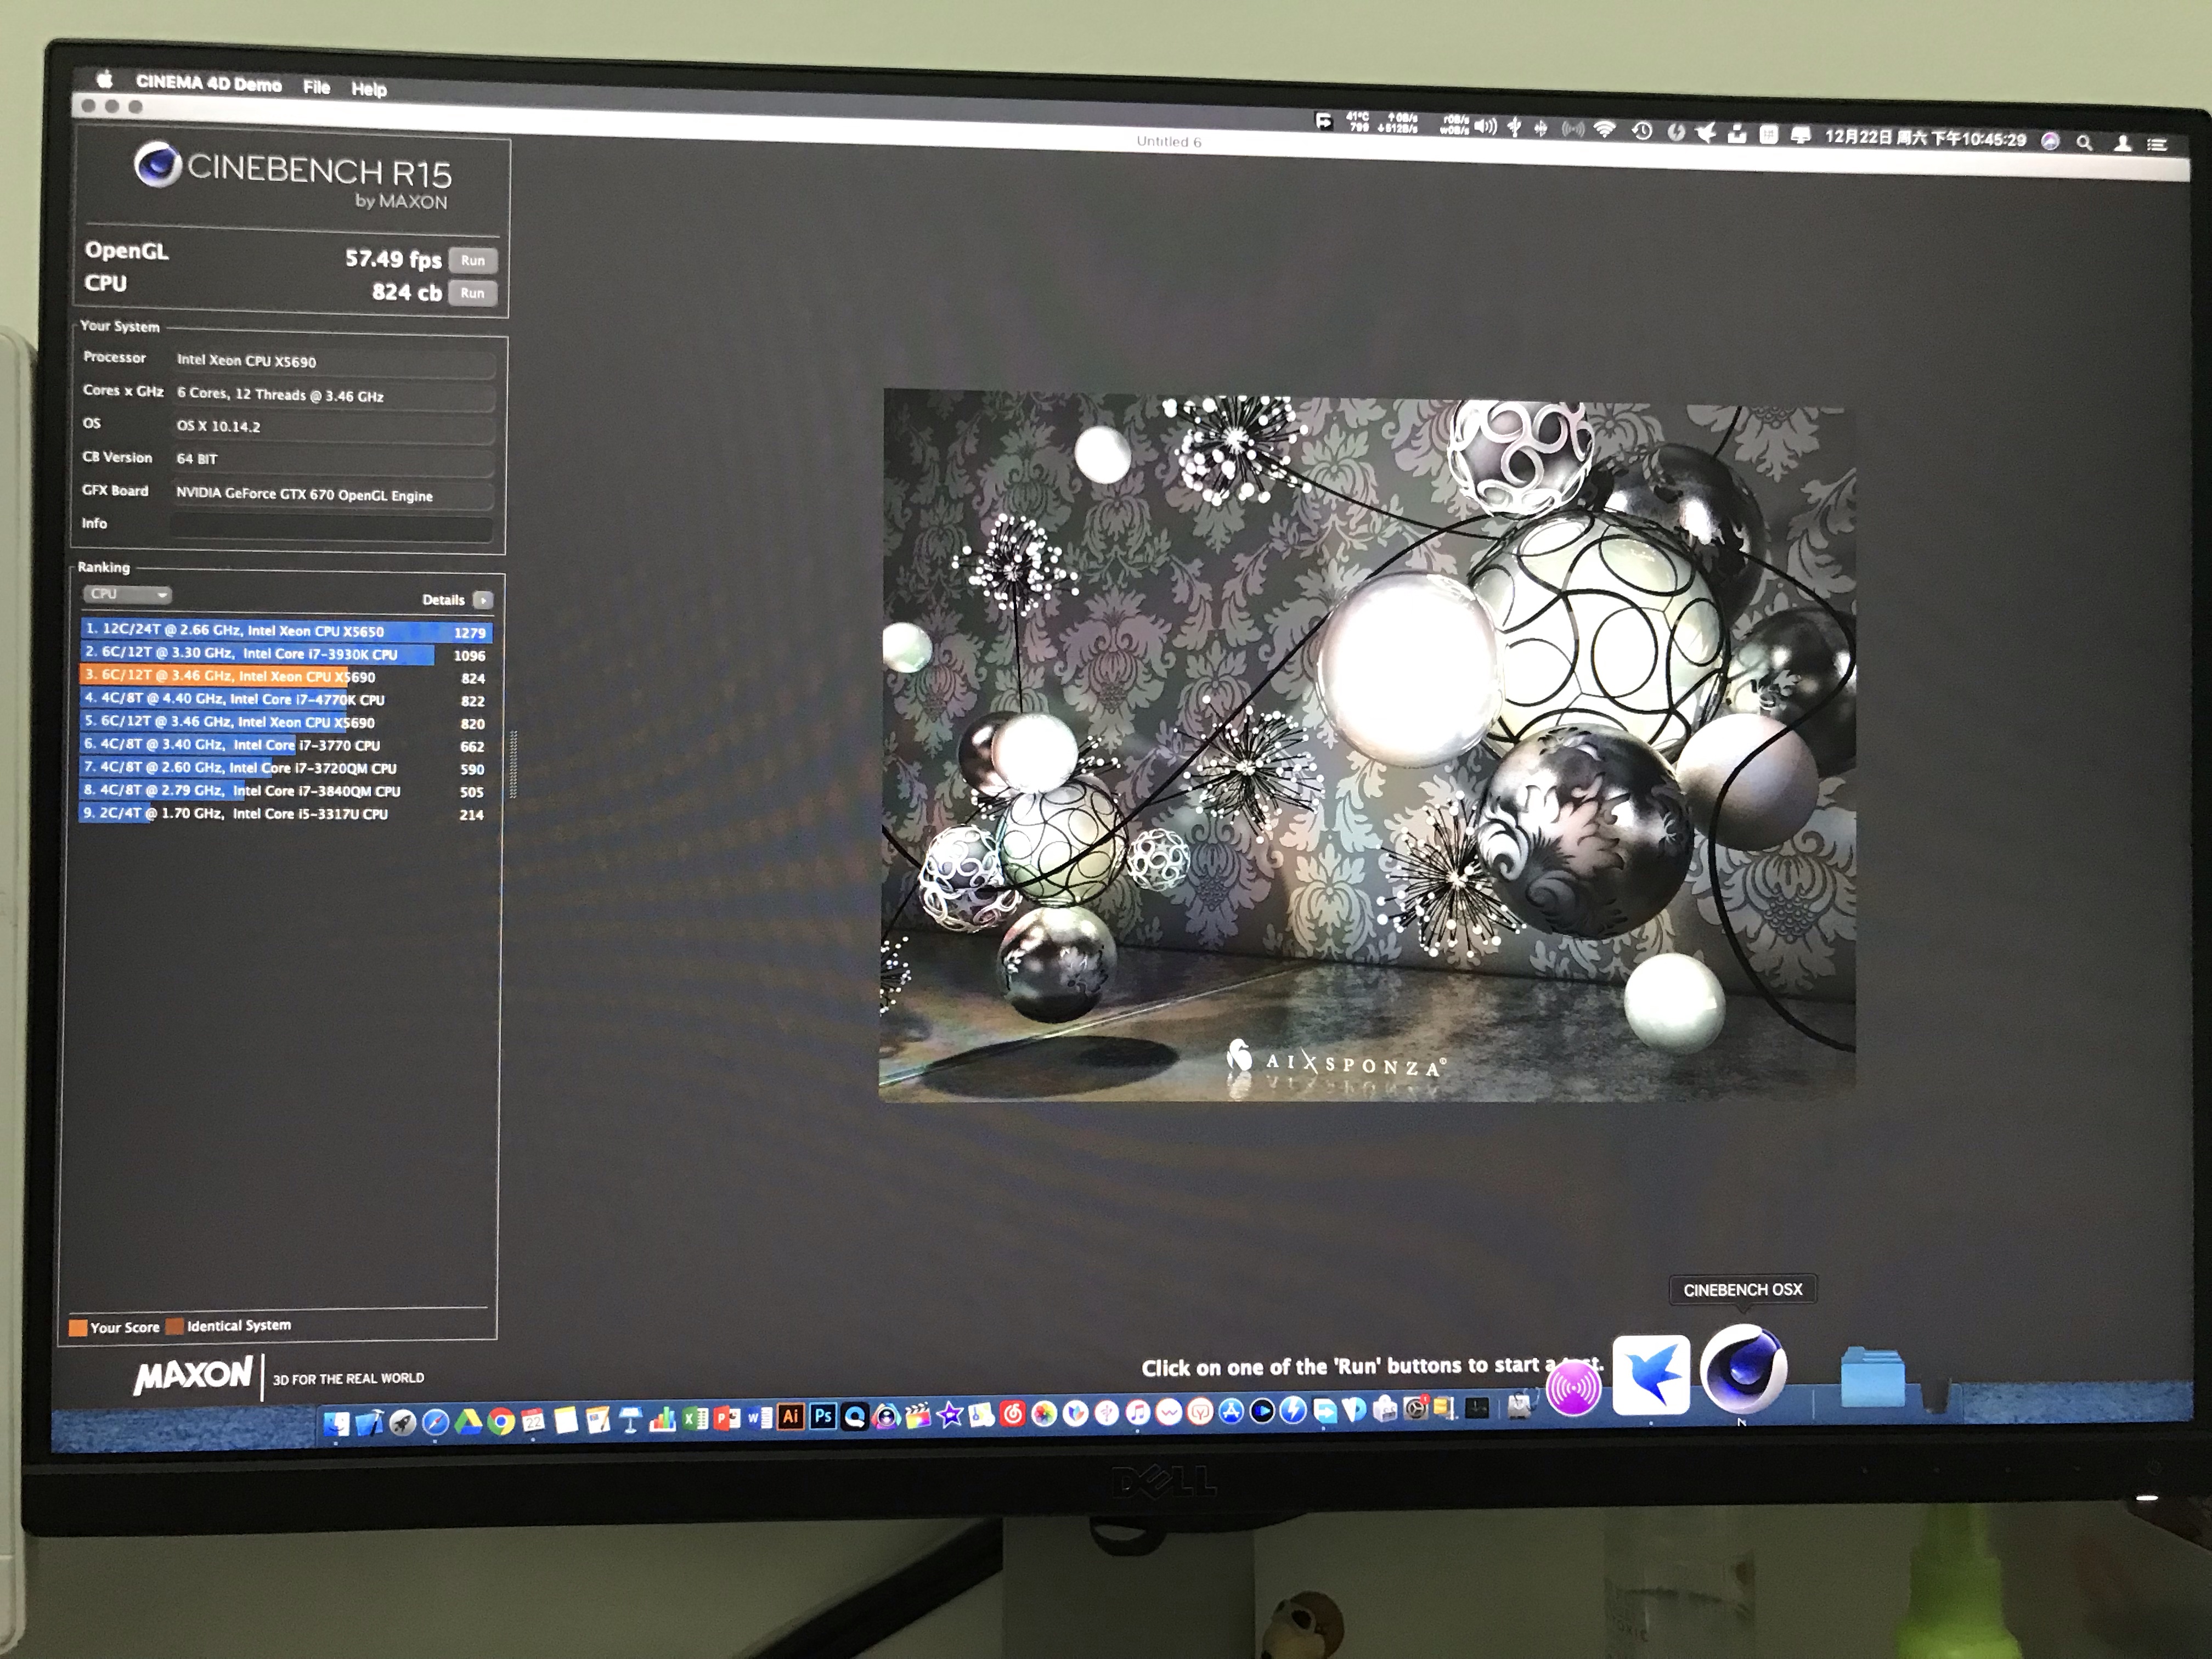Run the CPU benchmark test
Image resolution: width=2212 pixels, height=1659 pixels.
click(472, 293)
